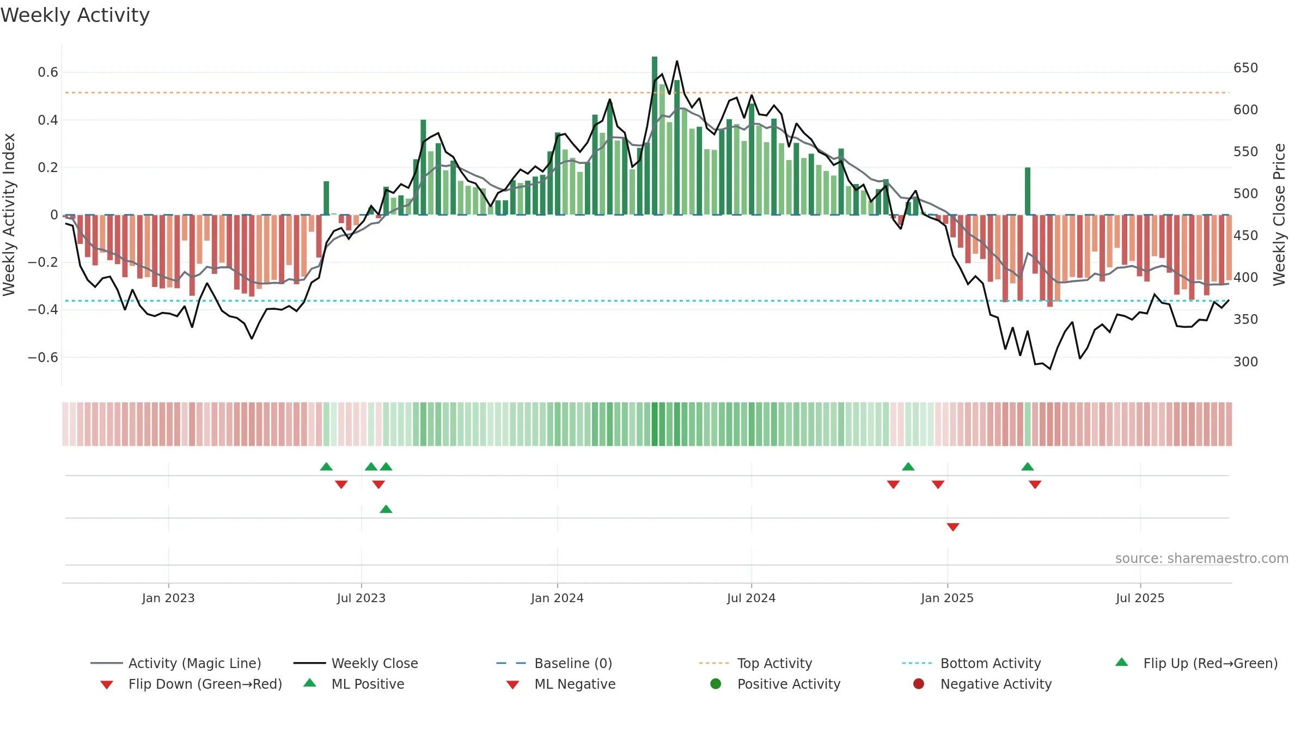
Task: Click the Weekly Close Price axis title
Action: click(1279, 215)
